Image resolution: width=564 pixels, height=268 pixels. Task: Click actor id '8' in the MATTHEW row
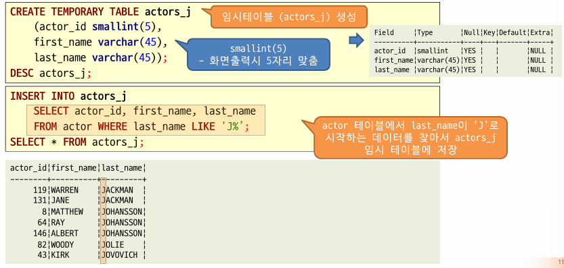pyautogui.click(x=45, y=212)
